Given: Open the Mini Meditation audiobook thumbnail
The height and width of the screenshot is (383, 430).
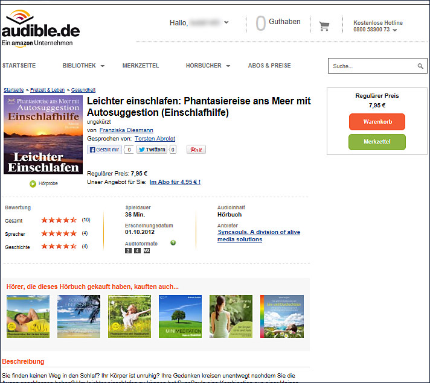Looking at the screenshot, I should [180, 316].
